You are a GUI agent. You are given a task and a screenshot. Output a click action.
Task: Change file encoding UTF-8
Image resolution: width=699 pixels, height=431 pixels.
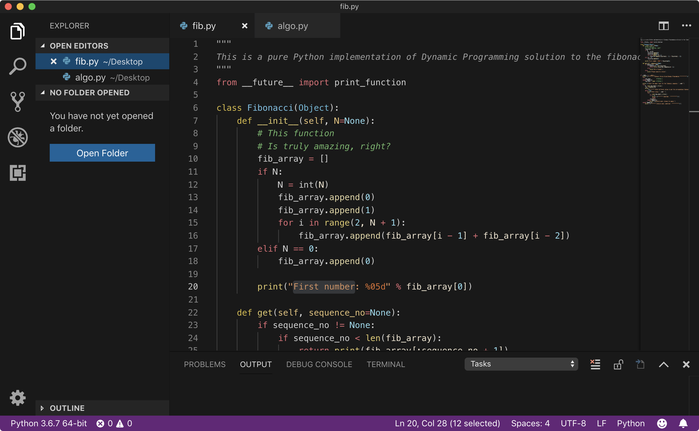[x=573, y=424]
